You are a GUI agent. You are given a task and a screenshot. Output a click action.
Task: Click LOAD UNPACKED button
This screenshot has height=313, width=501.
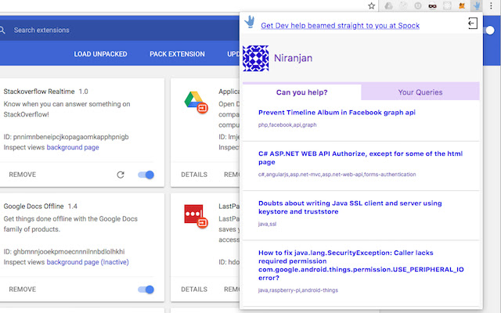(x=100, y=54)
